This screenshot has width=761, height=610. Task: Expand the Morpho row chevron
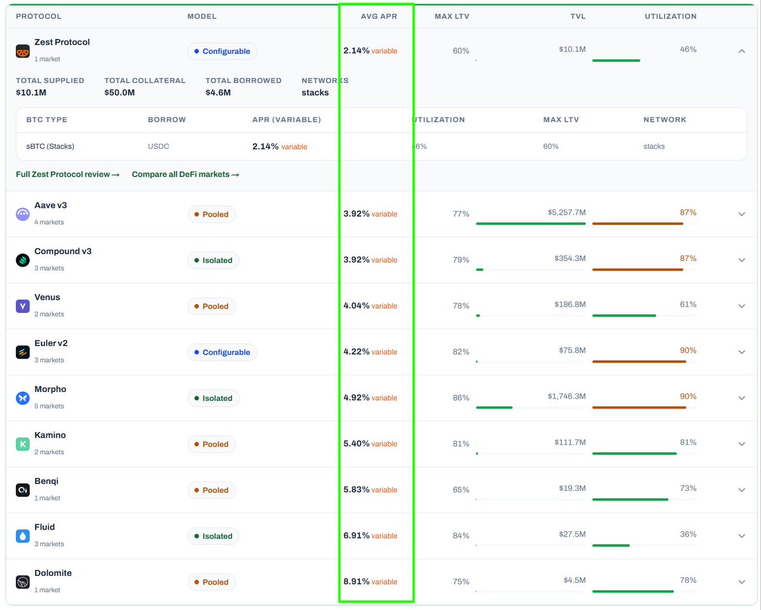742,398
